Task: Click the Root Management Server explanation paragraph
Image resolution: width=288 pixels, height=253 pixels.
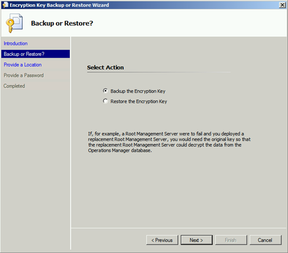Action: click(x=169, y=142)
